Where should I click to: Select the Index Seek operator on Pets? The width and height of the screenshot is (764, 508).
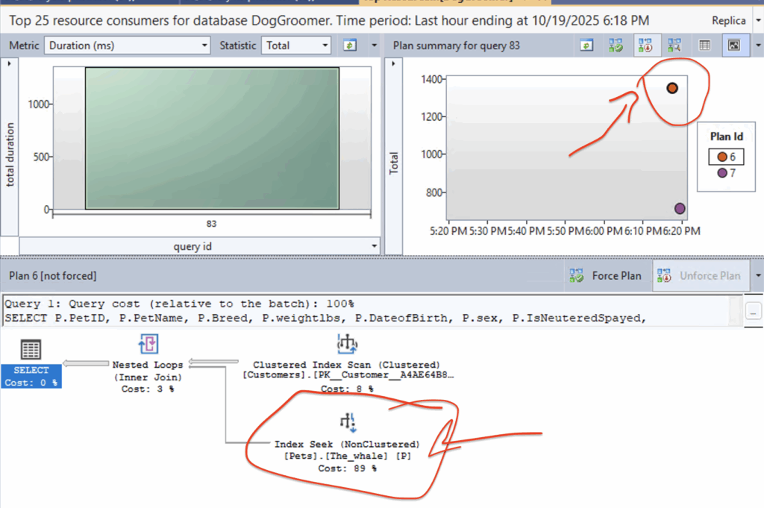pyautogui.click(x=347, y=424)
